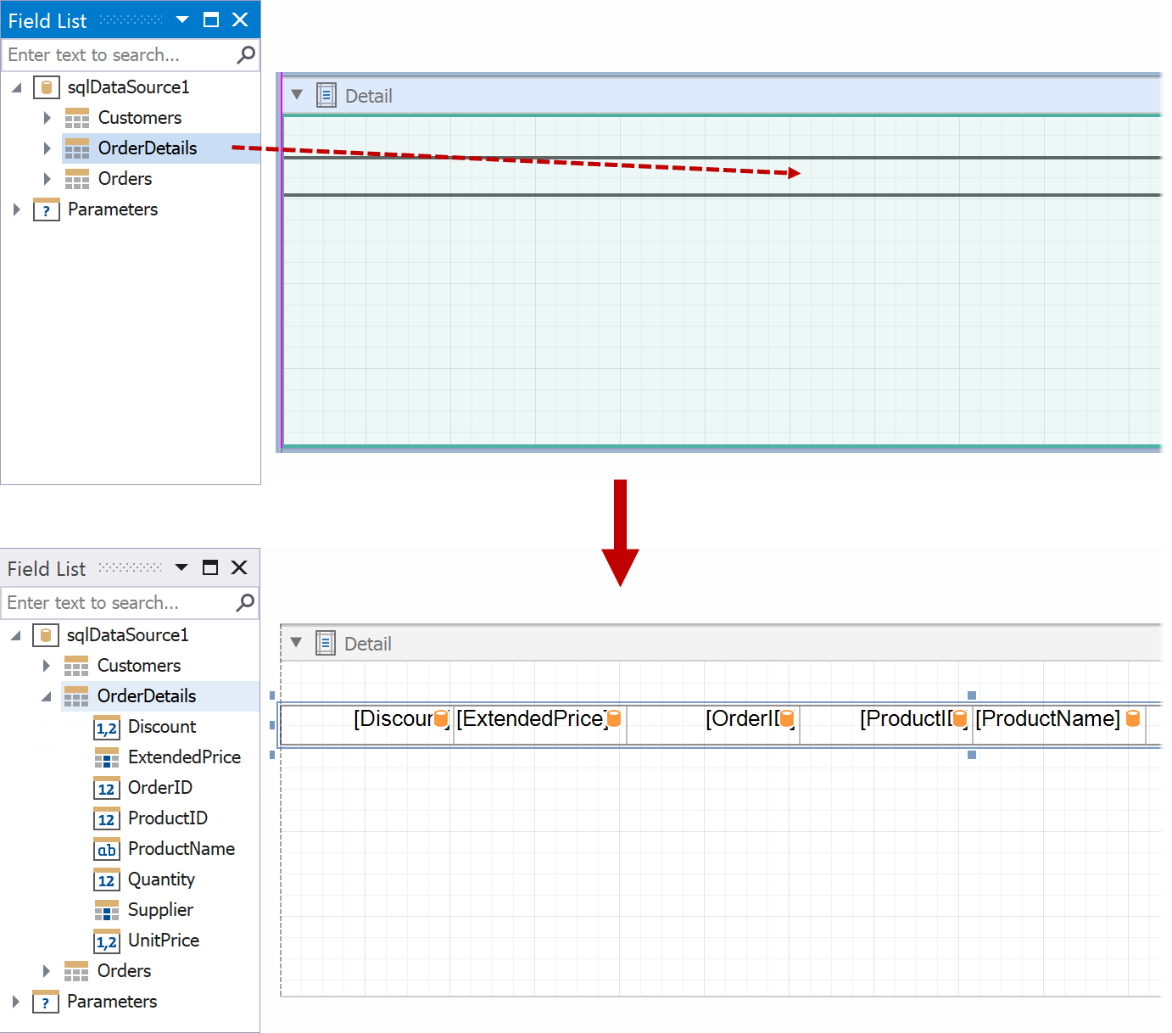Viewport: 1172px width, 1033px height.
Task: Expand Orders node in bottom Field List
Action: pos(47,971)
